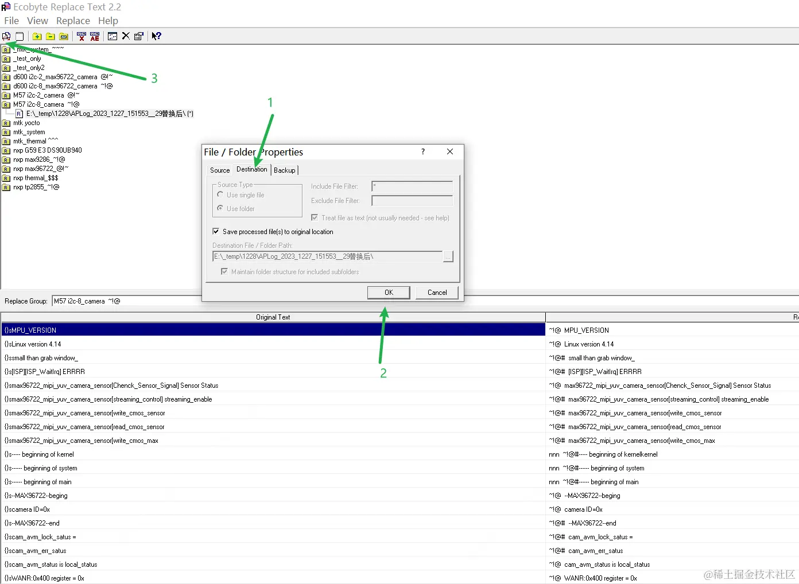Open the properties toolbar icon
799x584 pixels.
pos(138,36)
